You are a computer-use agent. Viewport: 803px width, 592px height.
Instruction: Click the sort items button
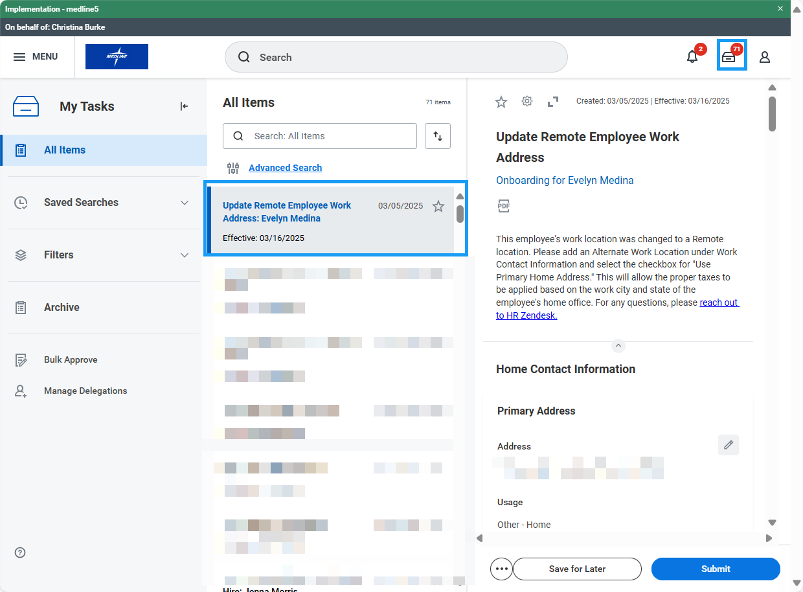(x=438, y=136)
